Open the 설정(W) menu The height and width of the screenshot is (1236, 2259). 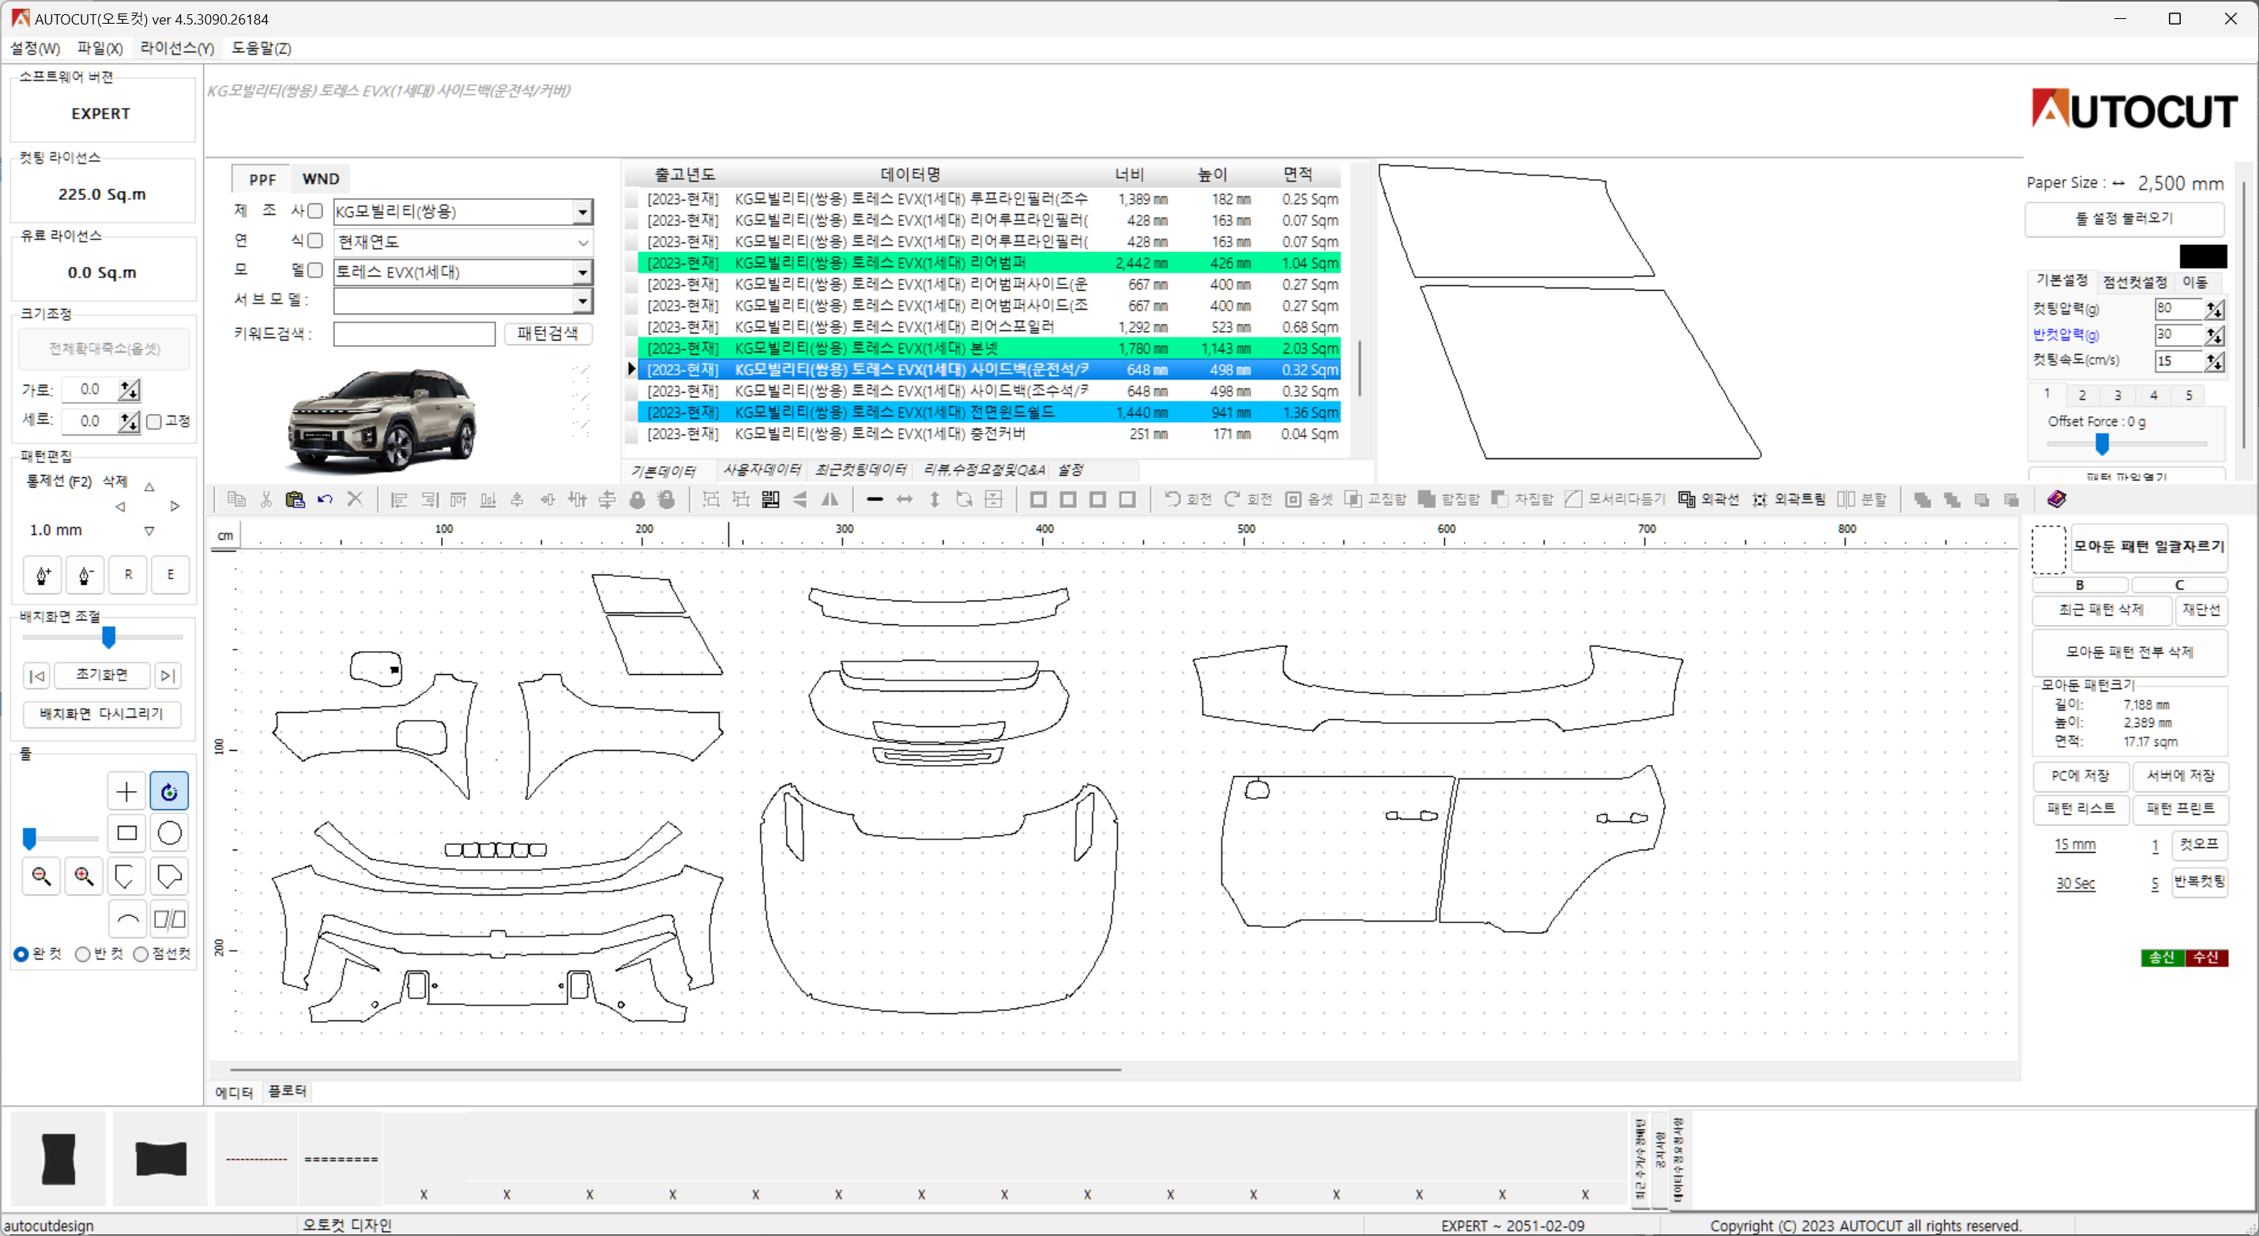pyautogui.click(x=35, y=48)
